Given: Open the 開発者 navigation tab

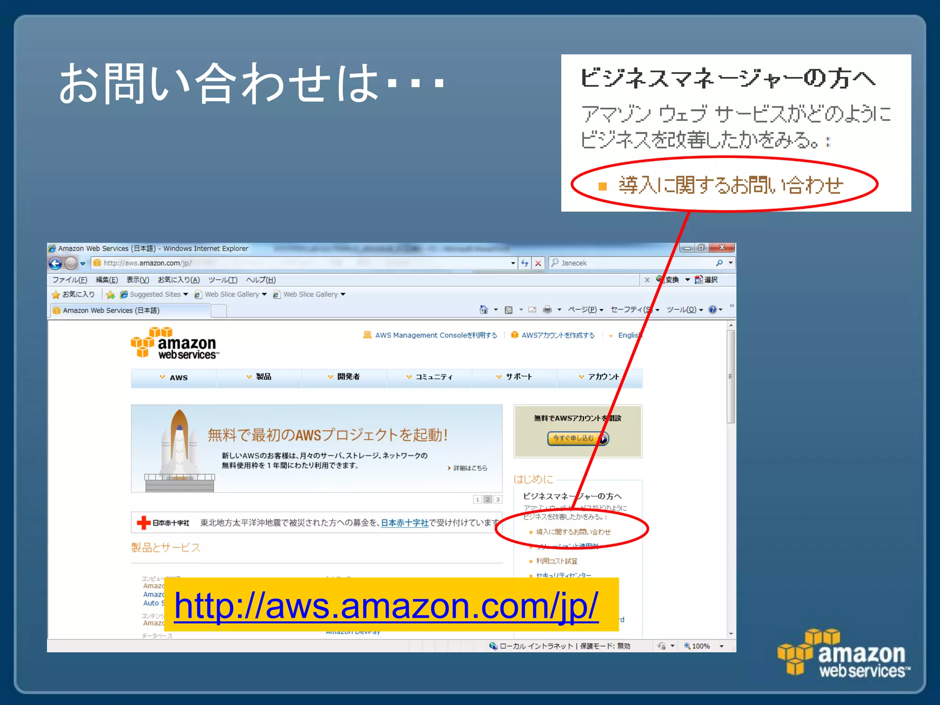Looking at the screenshot, I should click(x=344, y=377).
